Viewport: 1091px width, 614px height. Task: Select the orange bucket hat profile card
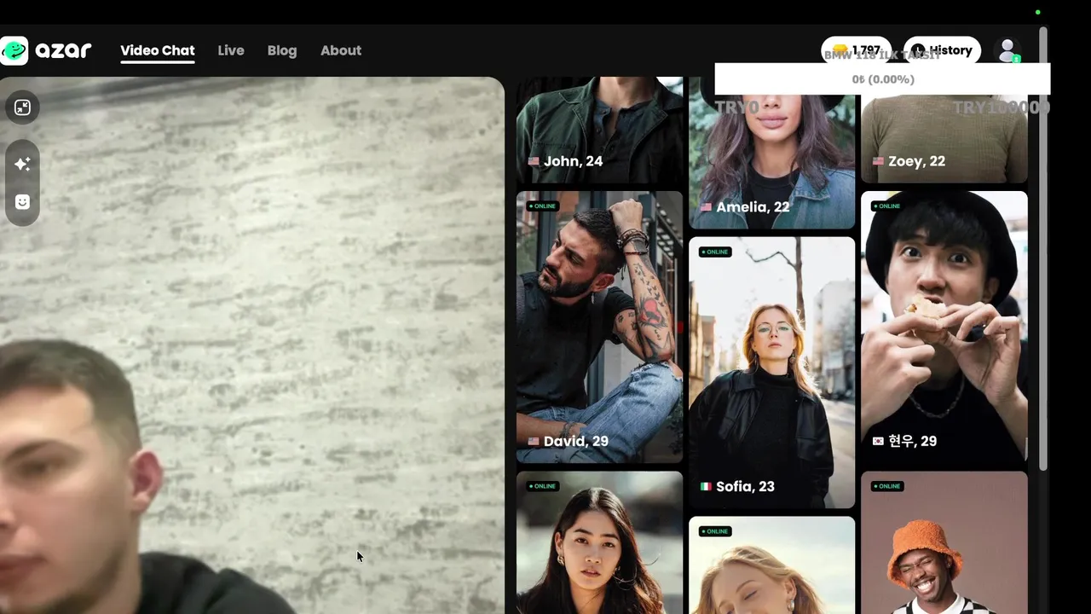[x=944, y=542]
